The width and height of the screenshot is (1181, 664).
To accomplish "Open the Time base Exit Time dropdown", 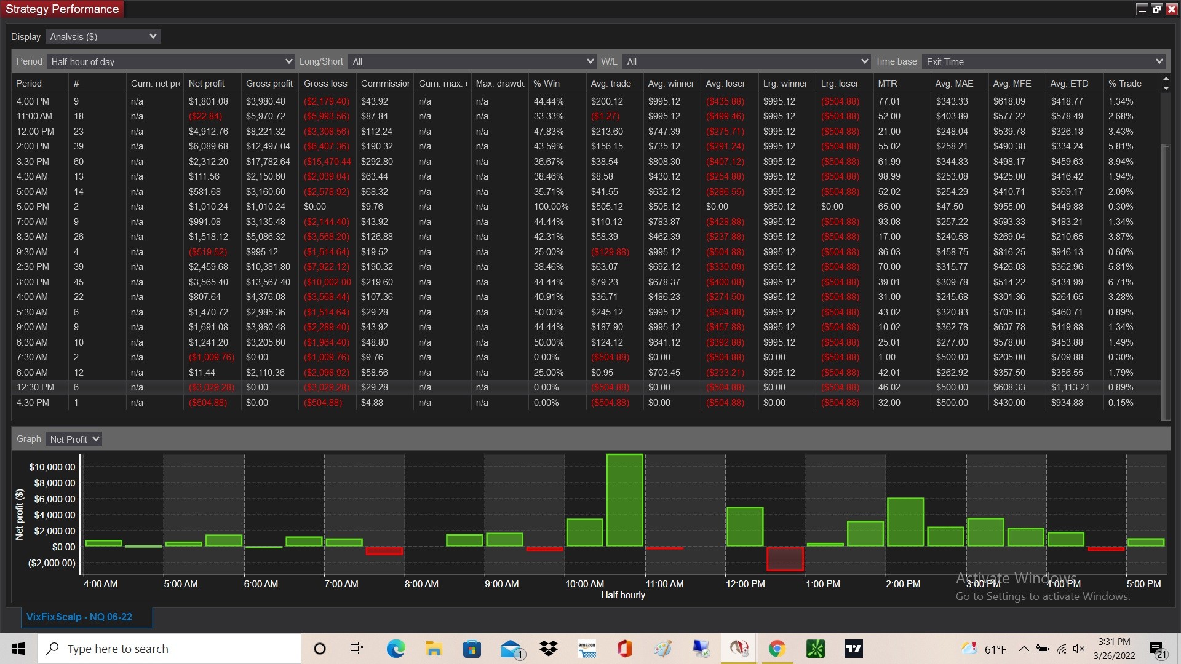I will click(x=1043, y=61).
